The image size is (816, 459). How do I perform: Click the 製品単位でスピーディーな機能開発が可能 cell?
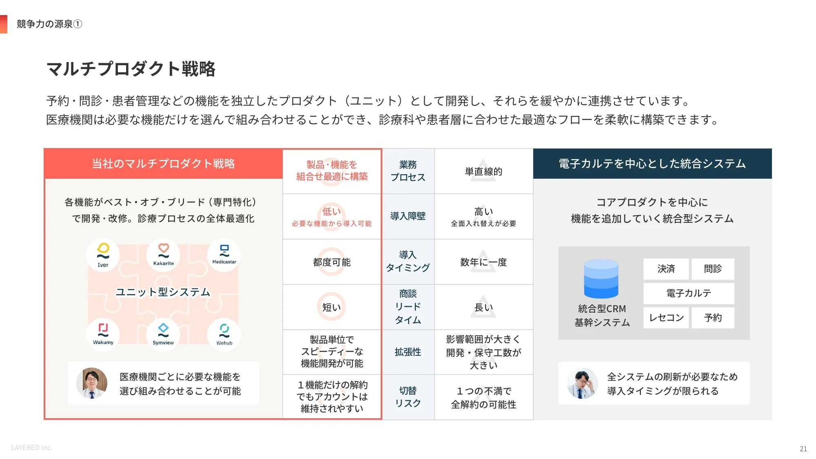click(332, 352)
